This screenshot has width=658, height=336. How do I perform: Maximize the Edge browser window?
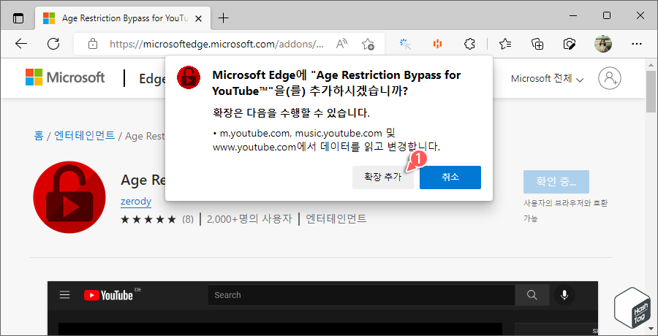pyautogui.click(x=606, y=16)
